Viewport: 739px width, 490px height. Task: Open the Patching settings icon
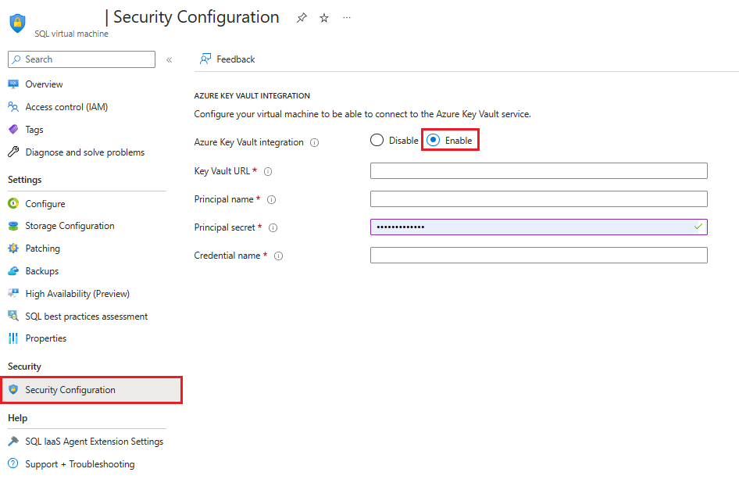click(x=14, y=248)
